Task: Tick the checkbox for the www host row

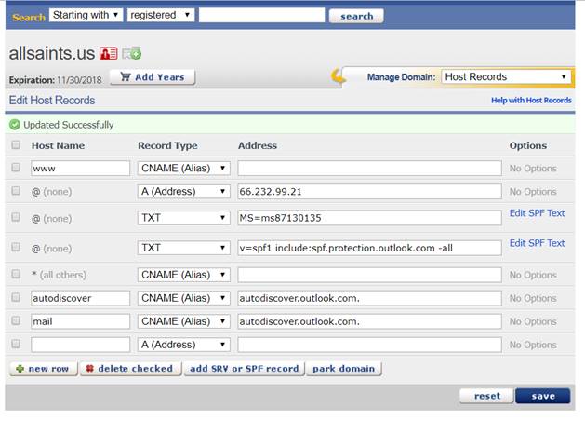Action: [16, 168]
